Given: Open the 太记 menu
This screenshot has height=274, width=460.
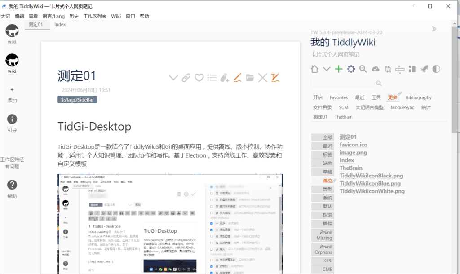Looking at the screenshot, I should (x=5, y=16).
